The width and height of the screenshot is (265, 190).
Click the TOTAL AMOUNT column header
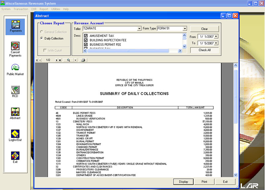[x=195, y=108]
